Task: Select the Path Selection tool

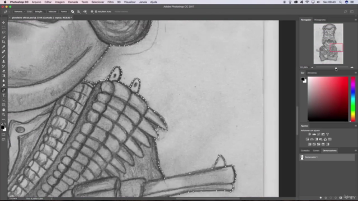Action: (3, 100)
